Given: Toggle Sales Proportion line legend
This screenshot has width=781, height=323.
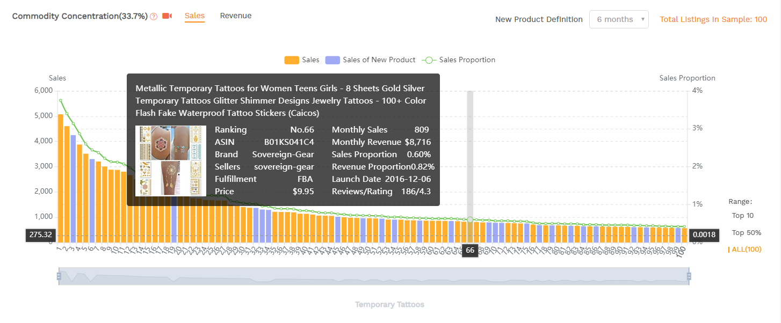Looking at the screenshot, I should coord(459,60).
